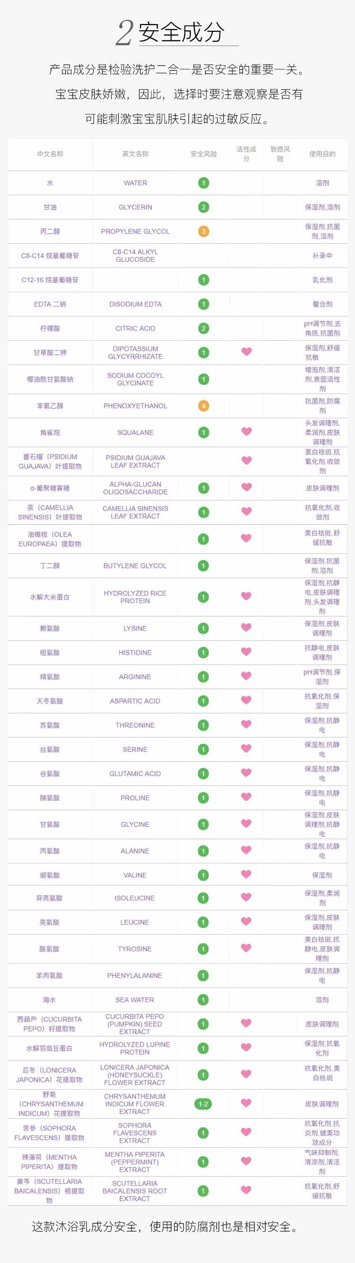Click the green safety badge for WATER

[x=204, y=183]
